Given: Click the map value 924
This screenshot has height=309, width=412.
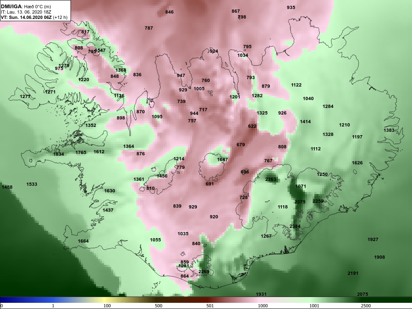Looking at the screenshot, I should [x=214, y=51].
